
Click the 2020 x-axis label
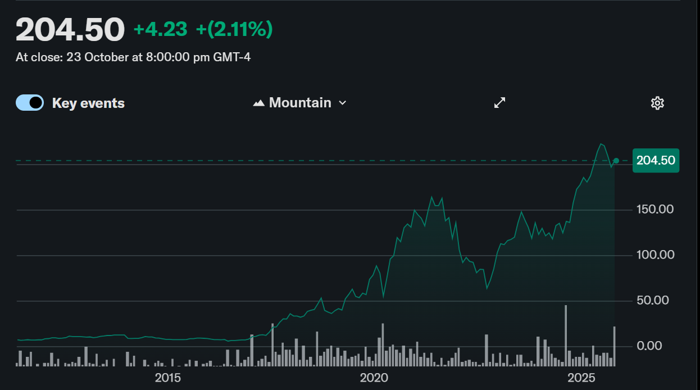coord(374,377)
